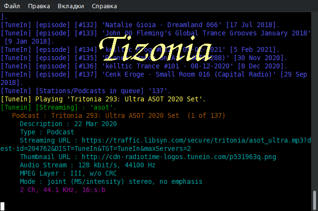This screenshot has width=318, height=211.
Task: Open the Правка menu
Action: tap(39, 6)
